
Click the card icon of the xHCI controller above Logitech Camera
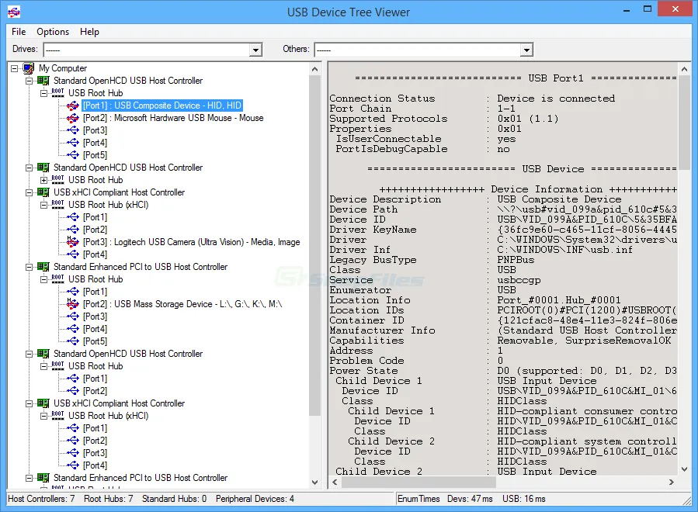(x=43, y=192)
